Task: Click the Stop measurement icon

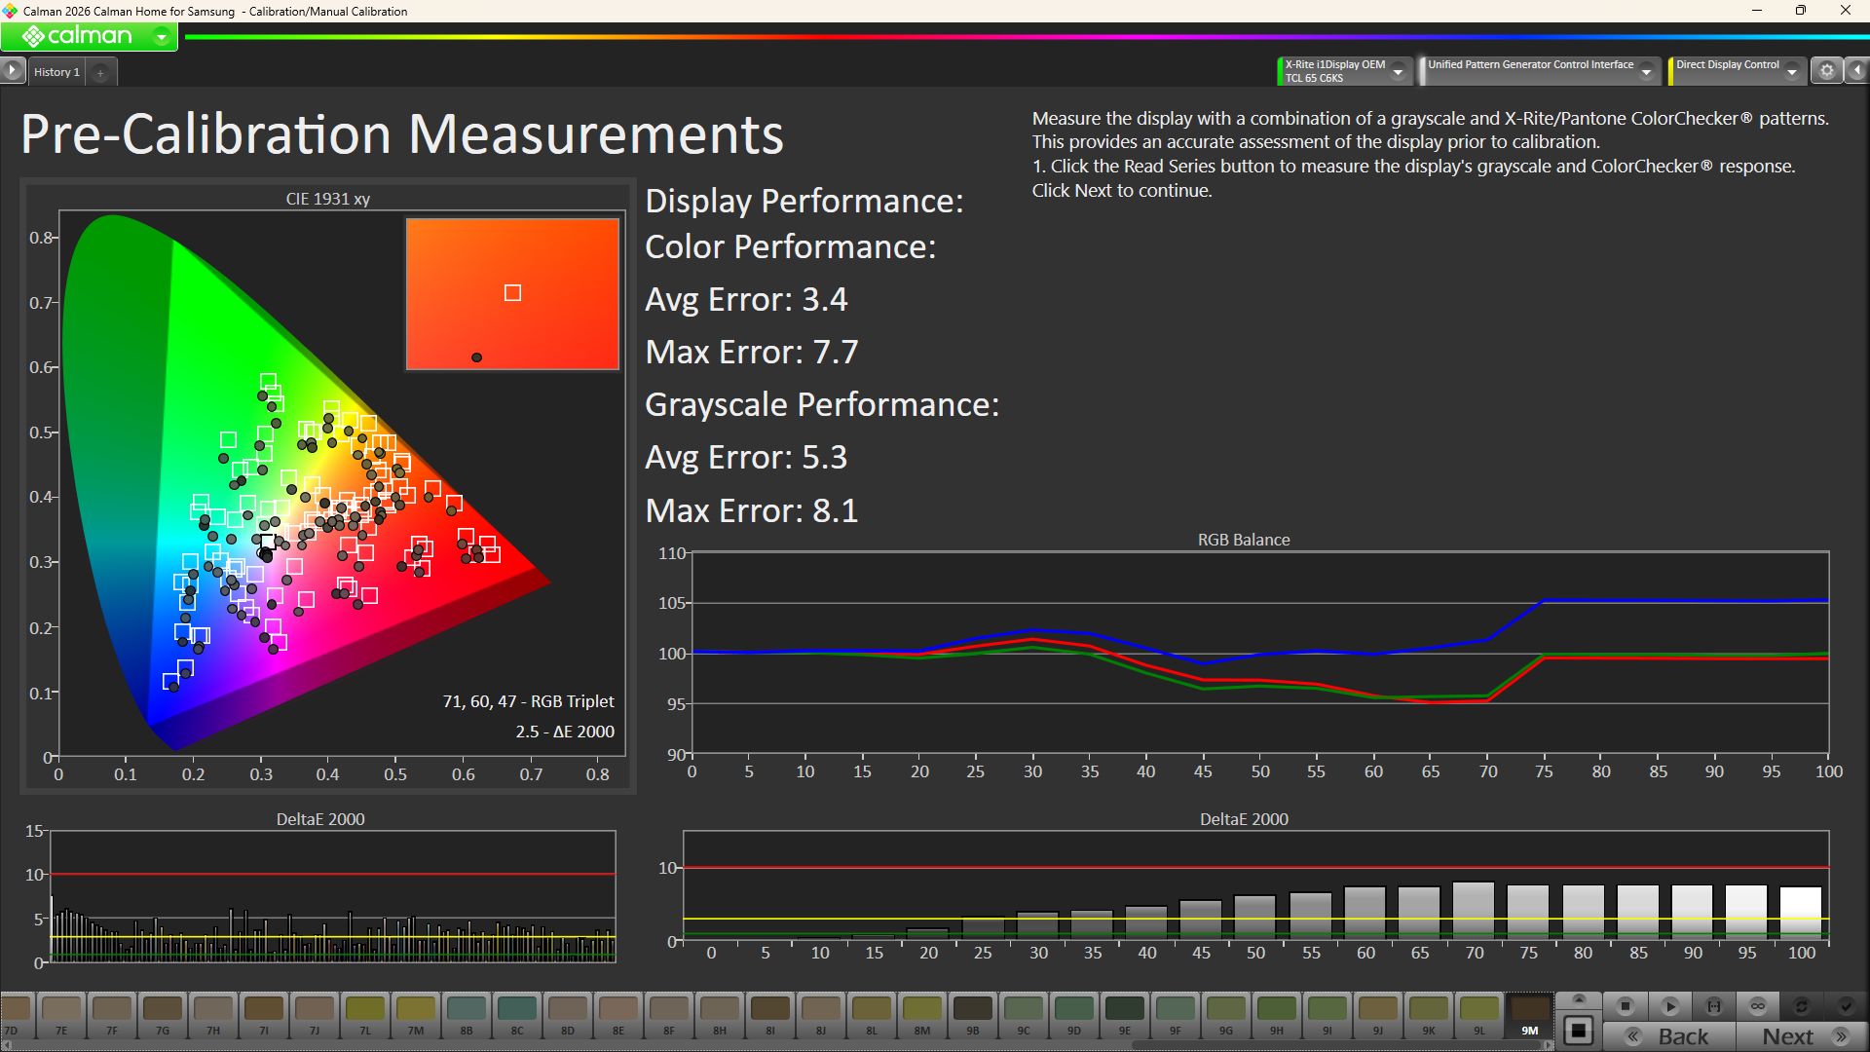Action: [x=1626, y=1006]
